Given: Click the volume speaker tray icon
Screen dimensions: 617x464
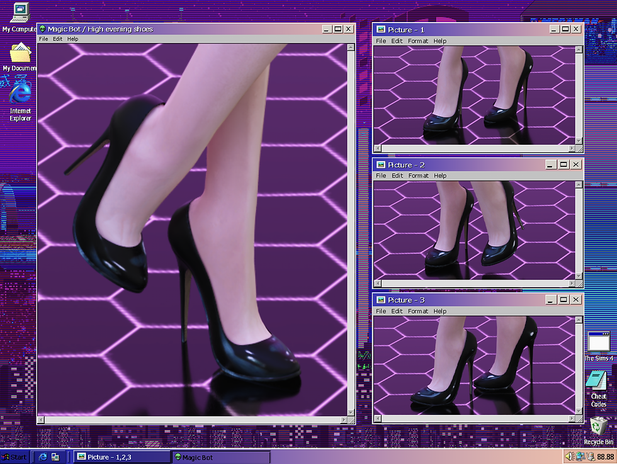Looking at the screenshot, I should coord(569,456).
